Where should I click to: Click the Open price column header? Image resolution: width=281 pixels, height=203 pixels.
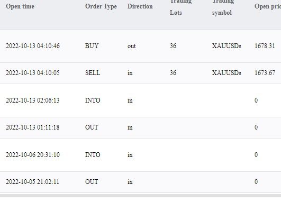(268, 6)
